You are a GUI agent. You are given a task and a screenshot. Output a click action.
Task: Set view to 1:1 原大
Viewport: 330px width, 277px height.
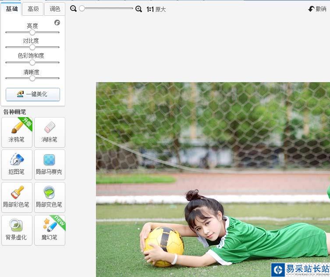coord(156,9)
